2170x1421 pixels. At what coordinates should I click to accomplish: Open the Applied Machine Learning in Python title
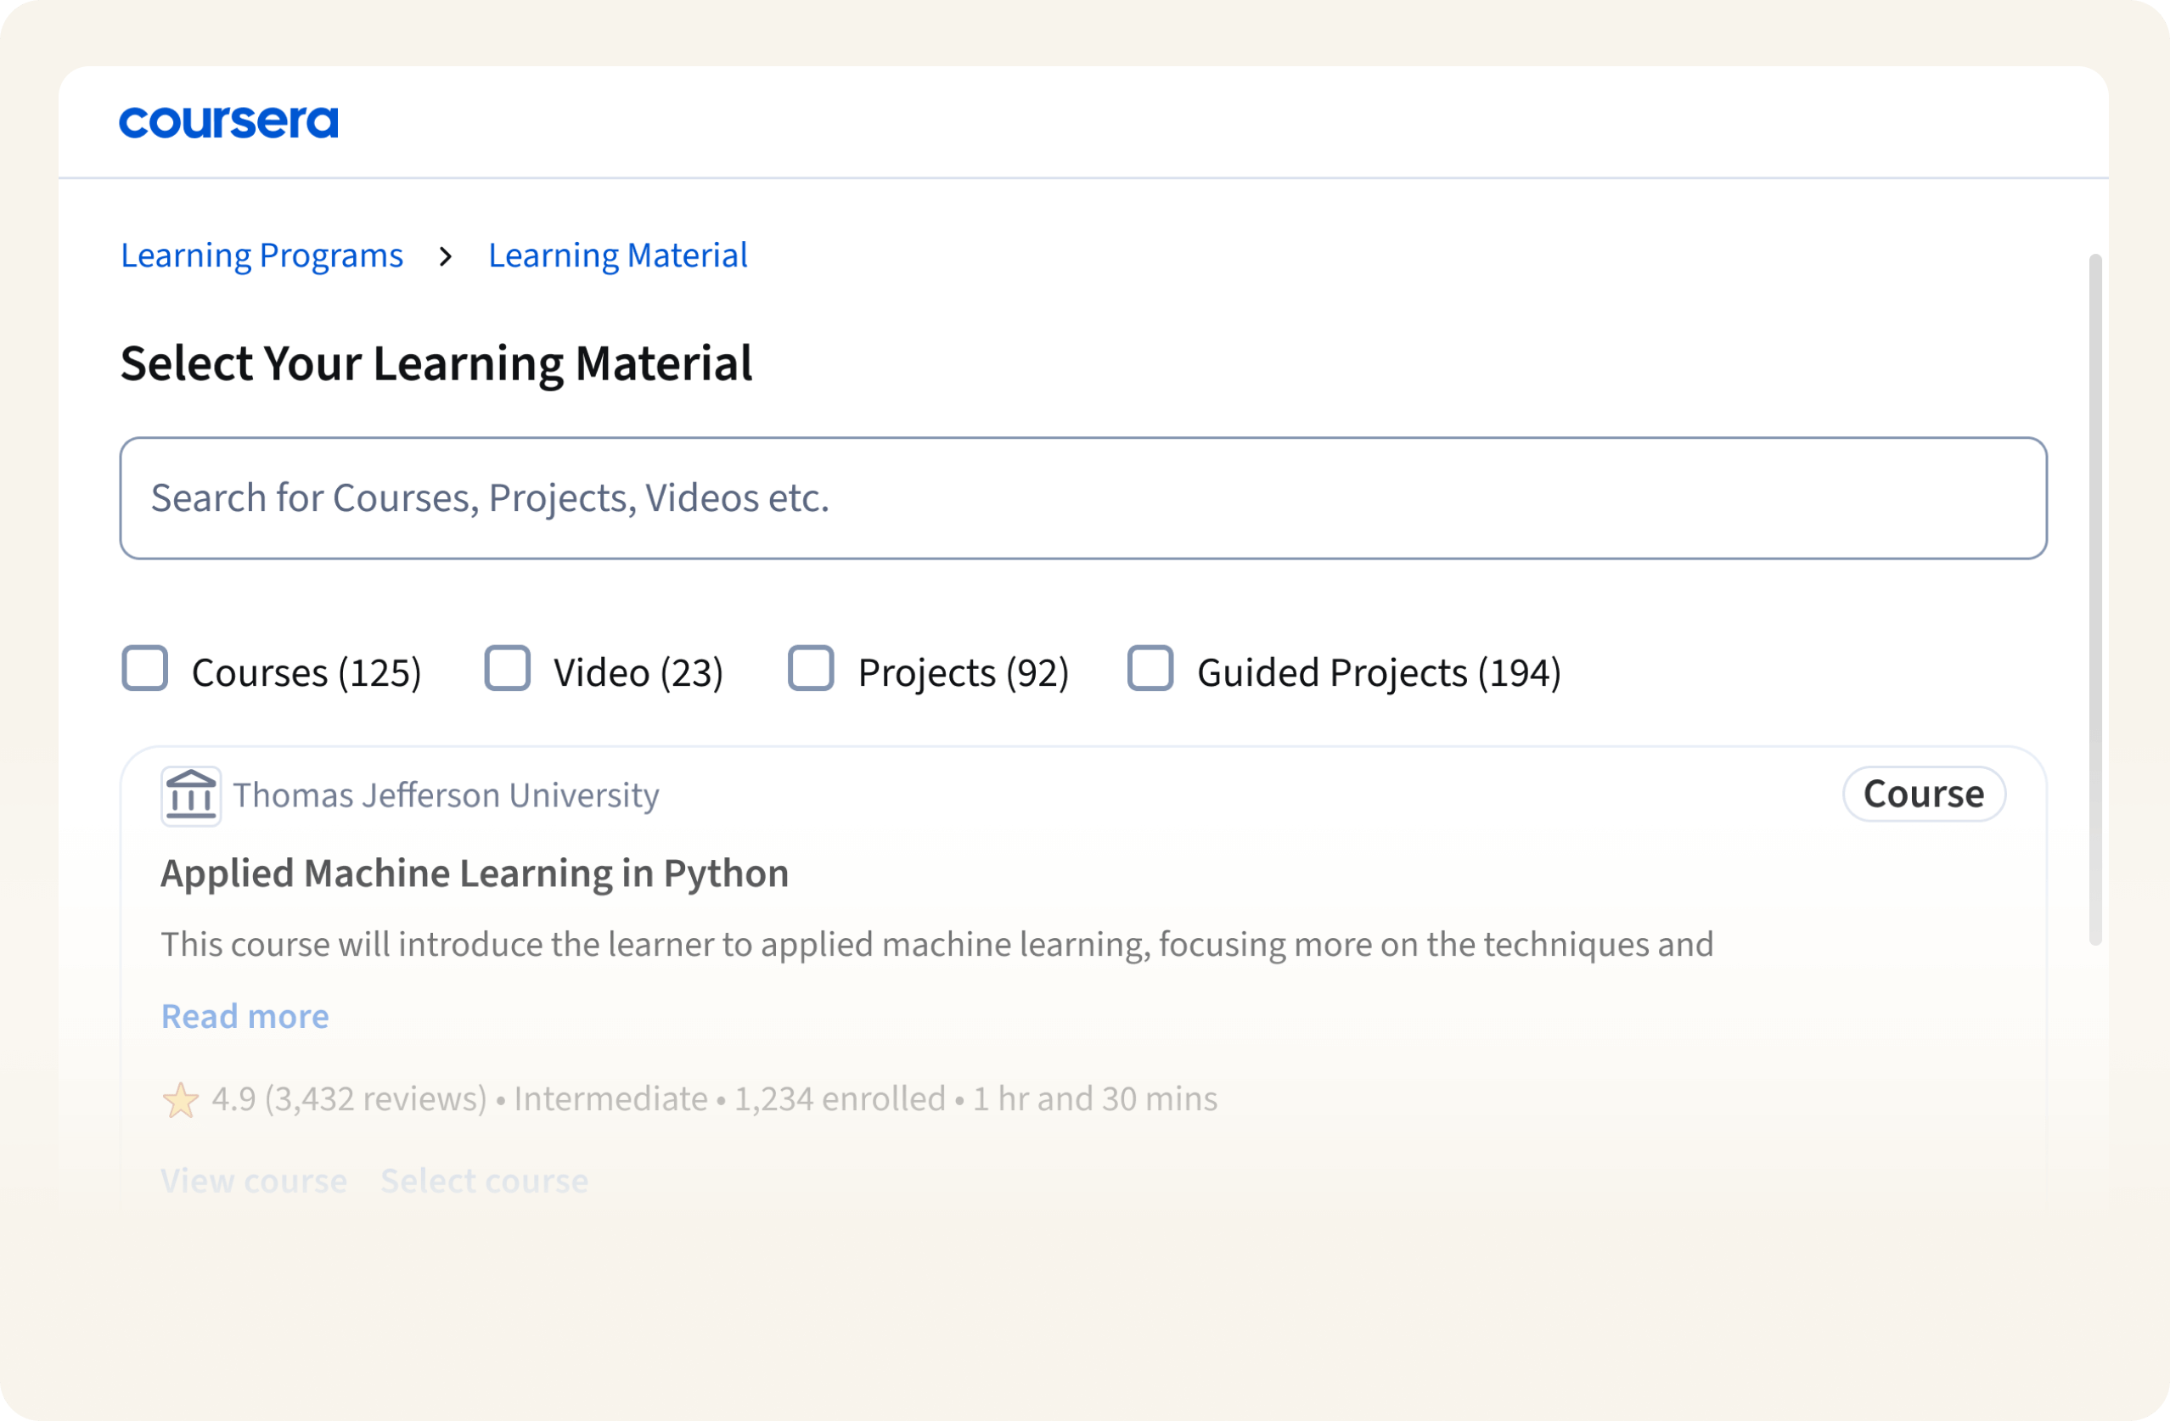474,873
